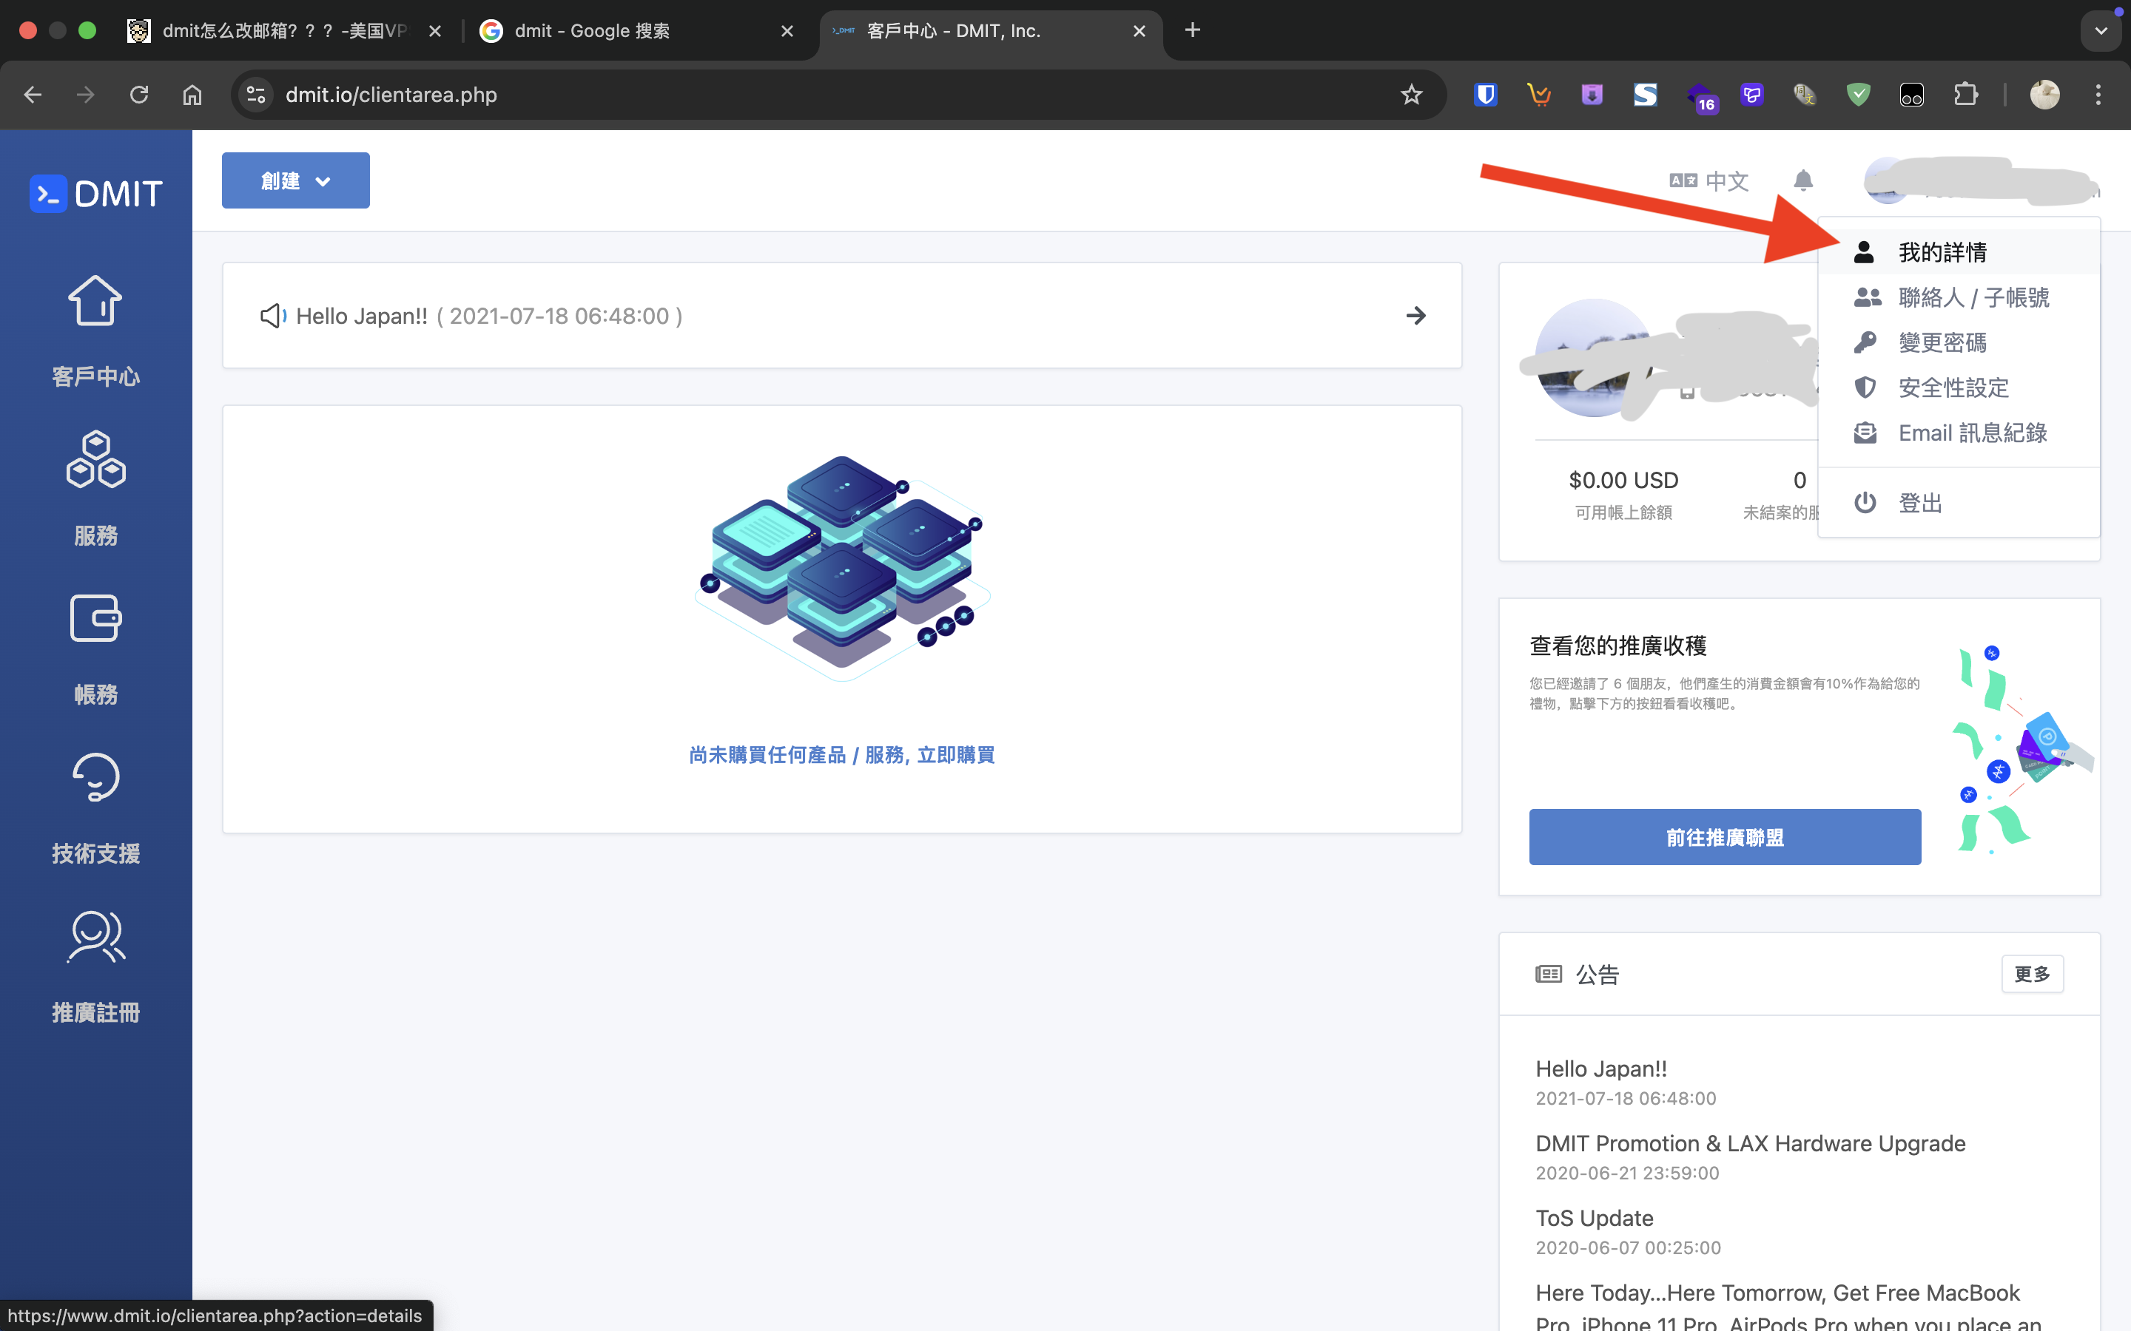The image size is (2131, 1331).
Task: Select 變更密碼 in the account menu
Action: [x=1942, y=342]
